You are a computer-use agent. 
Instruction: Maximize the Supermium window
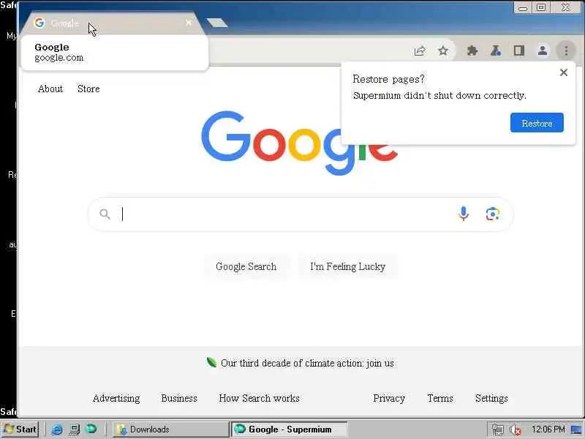pyautogui.click(x=541, y=7)
